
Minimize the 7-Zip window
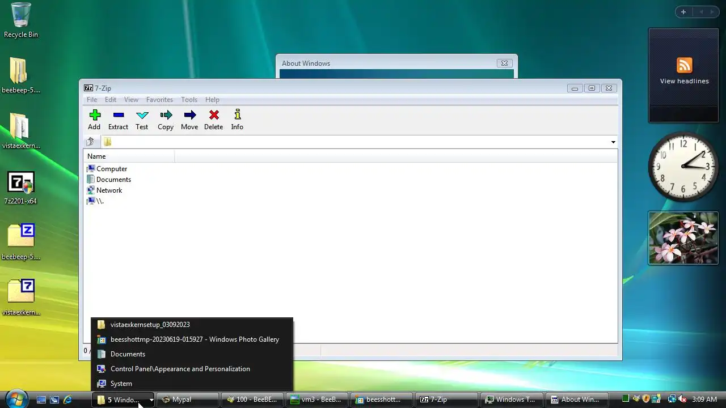575,88
